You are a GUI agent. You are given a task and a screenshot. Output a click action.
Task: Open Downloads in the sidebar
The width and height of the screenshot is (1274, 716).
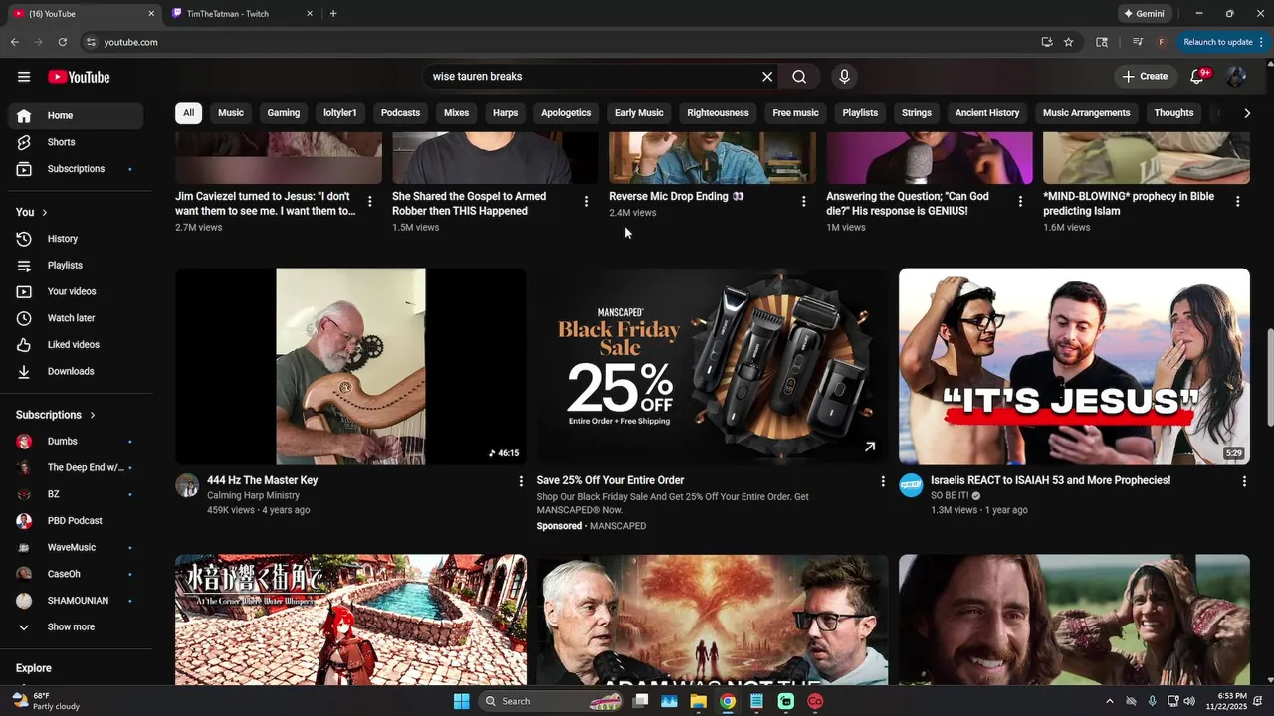76,371
